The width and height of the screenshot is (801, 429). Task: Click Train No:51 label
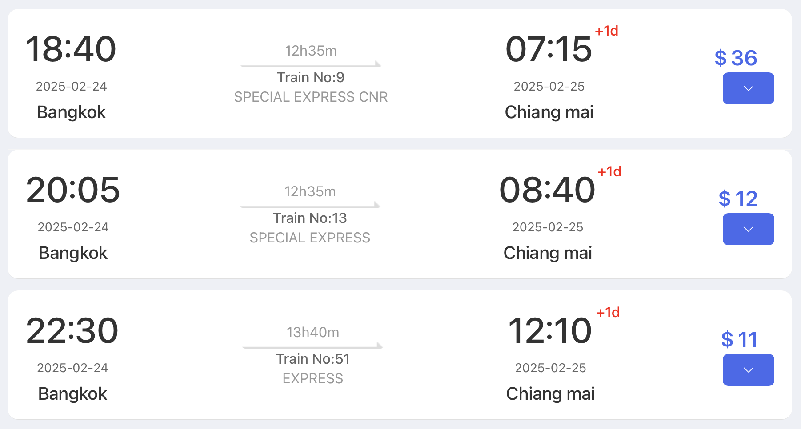click(x=312, y=359)
